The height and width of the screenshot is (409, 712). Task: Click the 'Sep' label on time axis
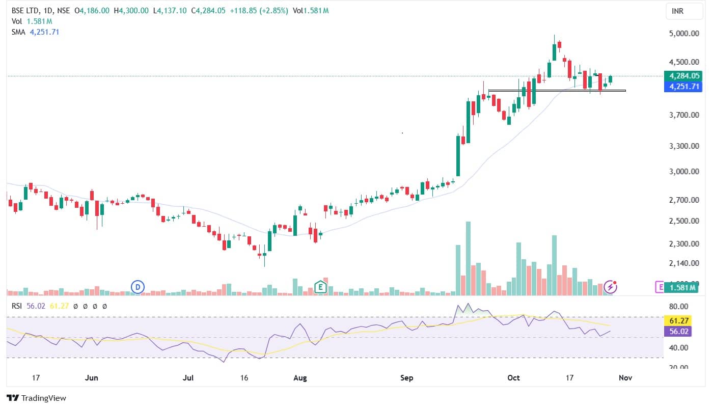click(x=406, y=378)
